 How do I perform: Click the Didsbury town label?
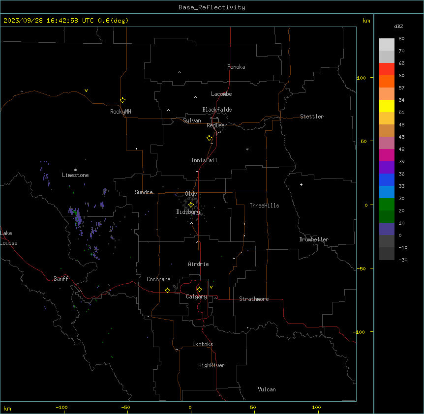(x=188, y=212)
